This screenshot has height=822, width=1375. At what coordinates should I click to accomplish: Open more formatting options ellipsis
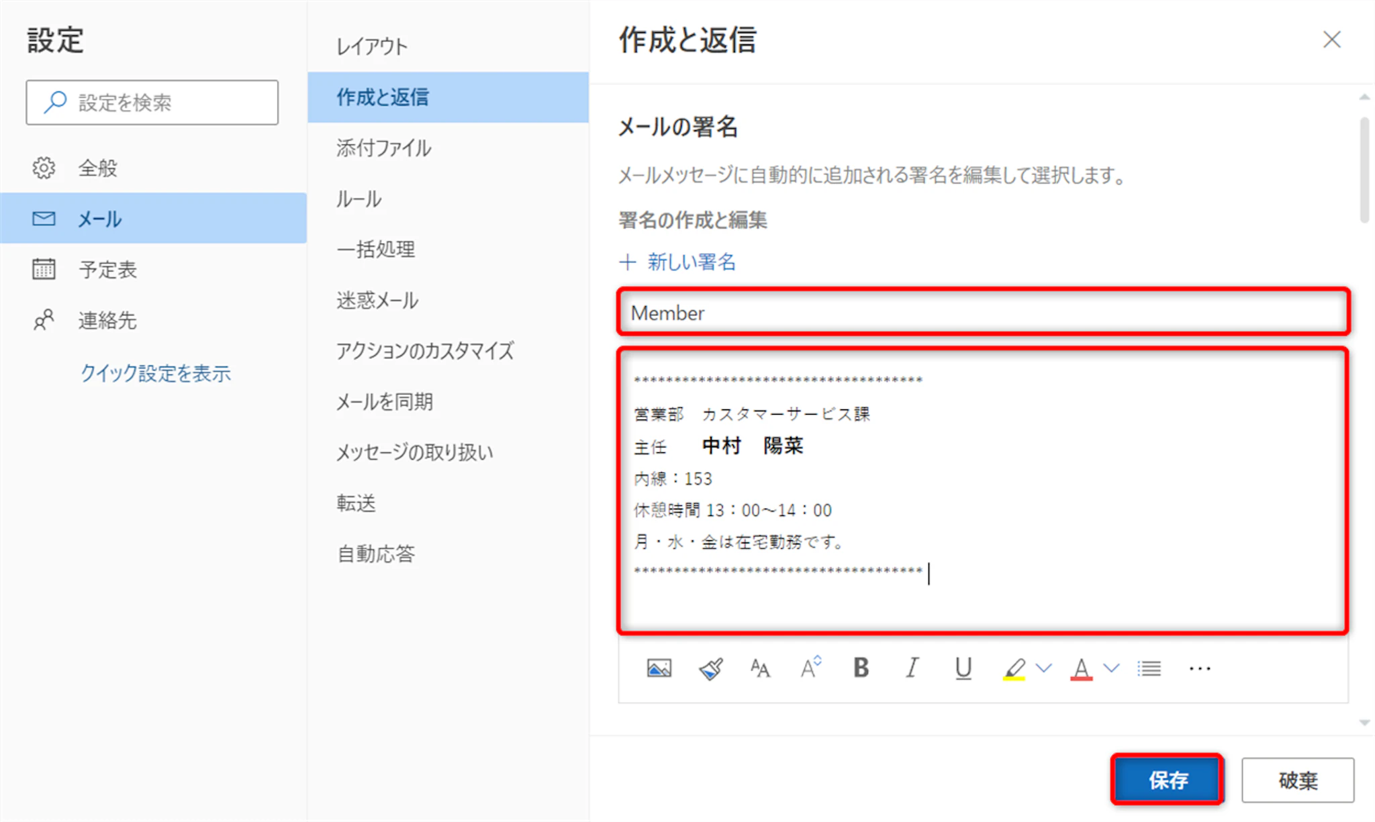coord(1199,668)
